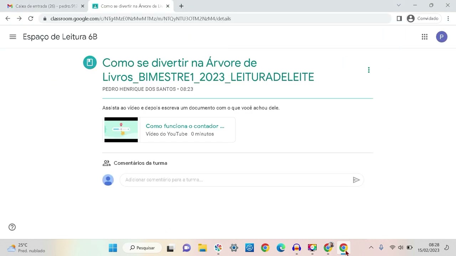Screen dimensions: 456x256
Task: Open the headphones app on the taskbar
Action: 296,248
